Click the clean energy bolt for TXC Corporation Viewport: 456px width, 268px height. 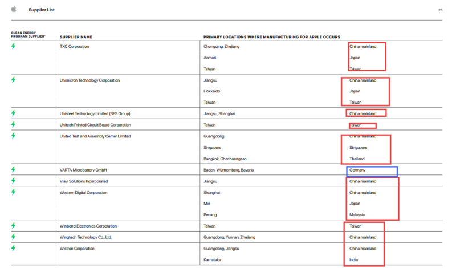(13, 46)
